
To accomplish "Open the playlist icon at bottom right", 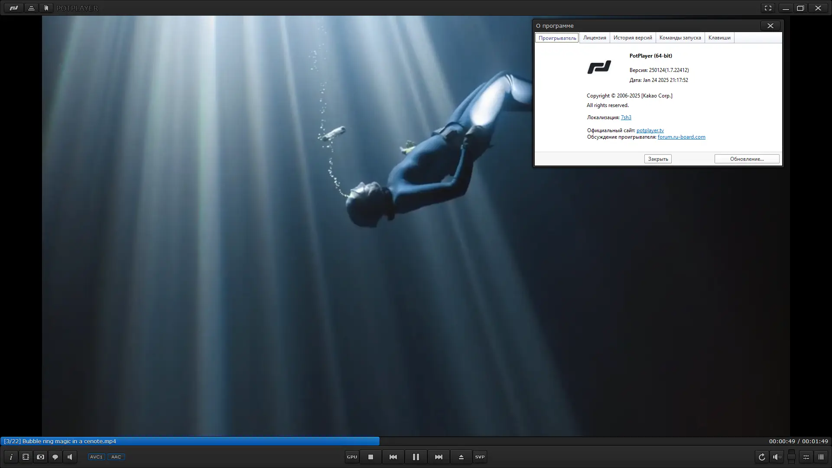I will (x=821, y=457).
